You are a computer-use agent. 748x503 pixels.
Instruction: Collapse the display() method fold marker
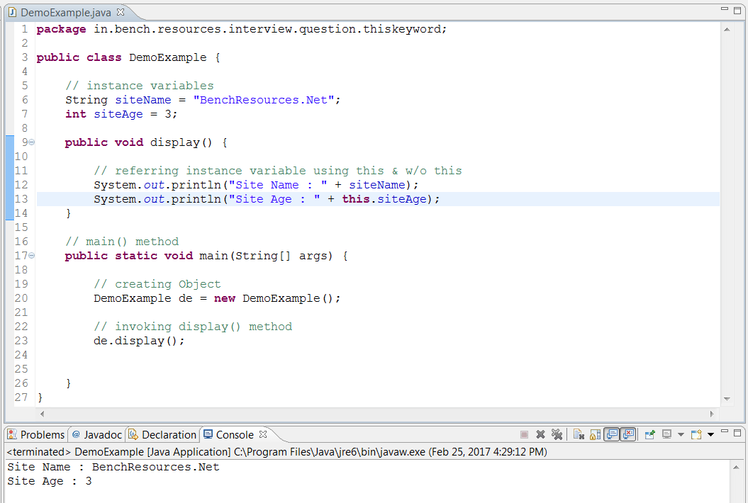tap(31, 142)
